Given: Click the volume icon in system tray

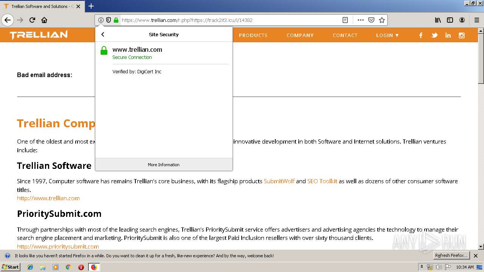Looking at the screenshot, I should coord(439,267).
